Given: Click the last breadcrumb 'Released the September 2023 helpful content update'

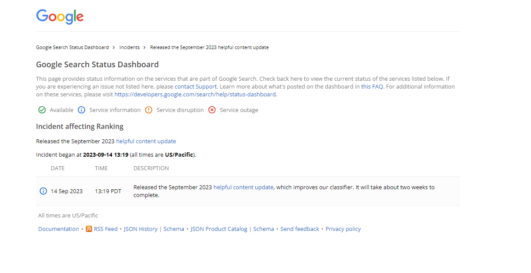Looking at the screenshot, I should (x=209, y=47).
